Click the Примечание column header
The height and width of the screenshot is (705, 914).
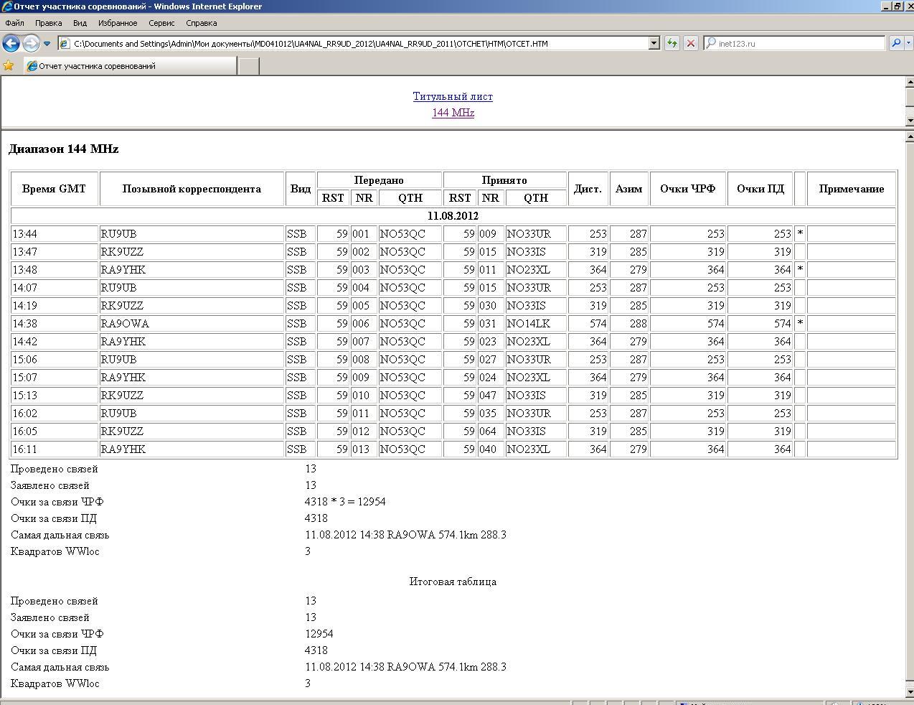852,189
